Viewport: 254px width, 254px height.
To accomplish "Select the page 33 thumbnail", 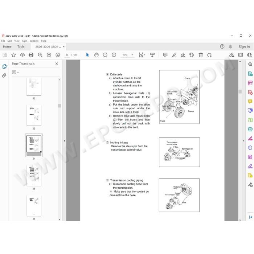I will [x=34, y=115].
